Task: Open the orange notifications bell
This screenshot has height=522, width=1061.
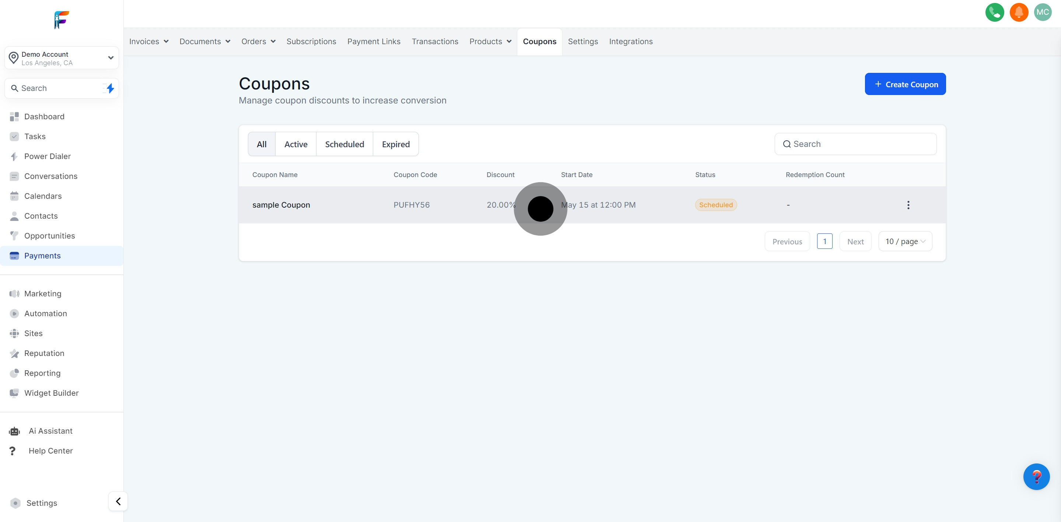Action: pyautogui.click(x=1019, y=13)
